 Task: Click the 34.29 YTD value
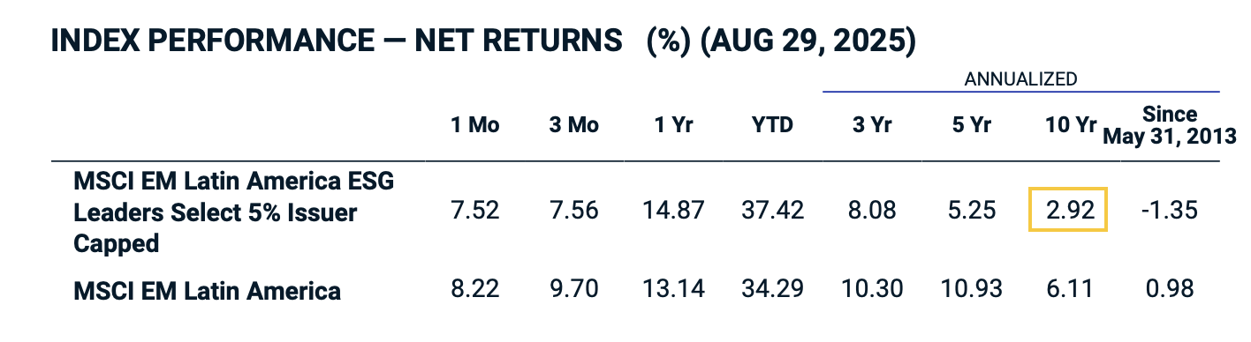click(x=772, y=288)
